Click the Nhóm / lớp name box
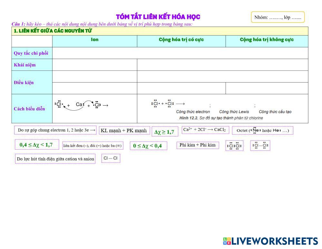Image resolution: width=322 pixels, height=249 pixels. (278, 17)
